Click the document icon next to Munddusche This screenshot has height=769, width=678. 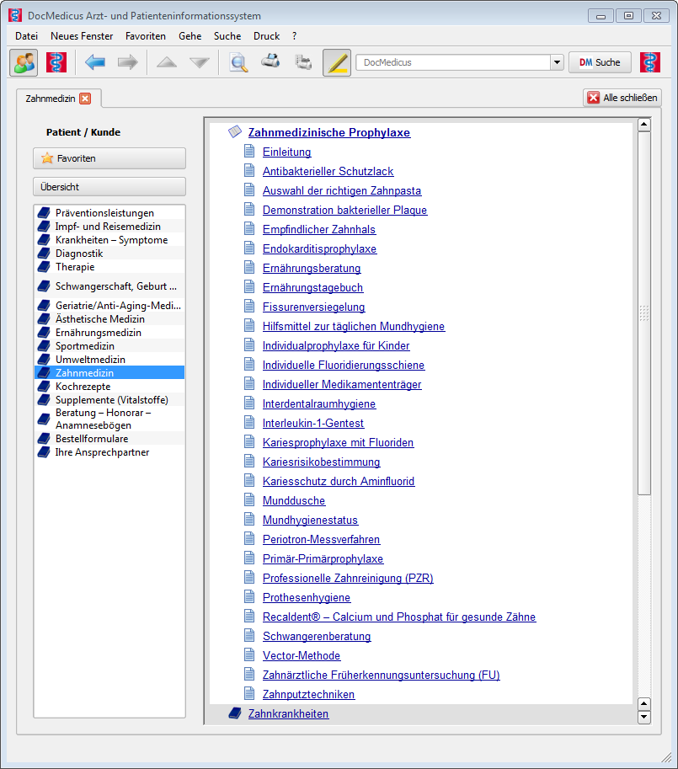[249, 499]
